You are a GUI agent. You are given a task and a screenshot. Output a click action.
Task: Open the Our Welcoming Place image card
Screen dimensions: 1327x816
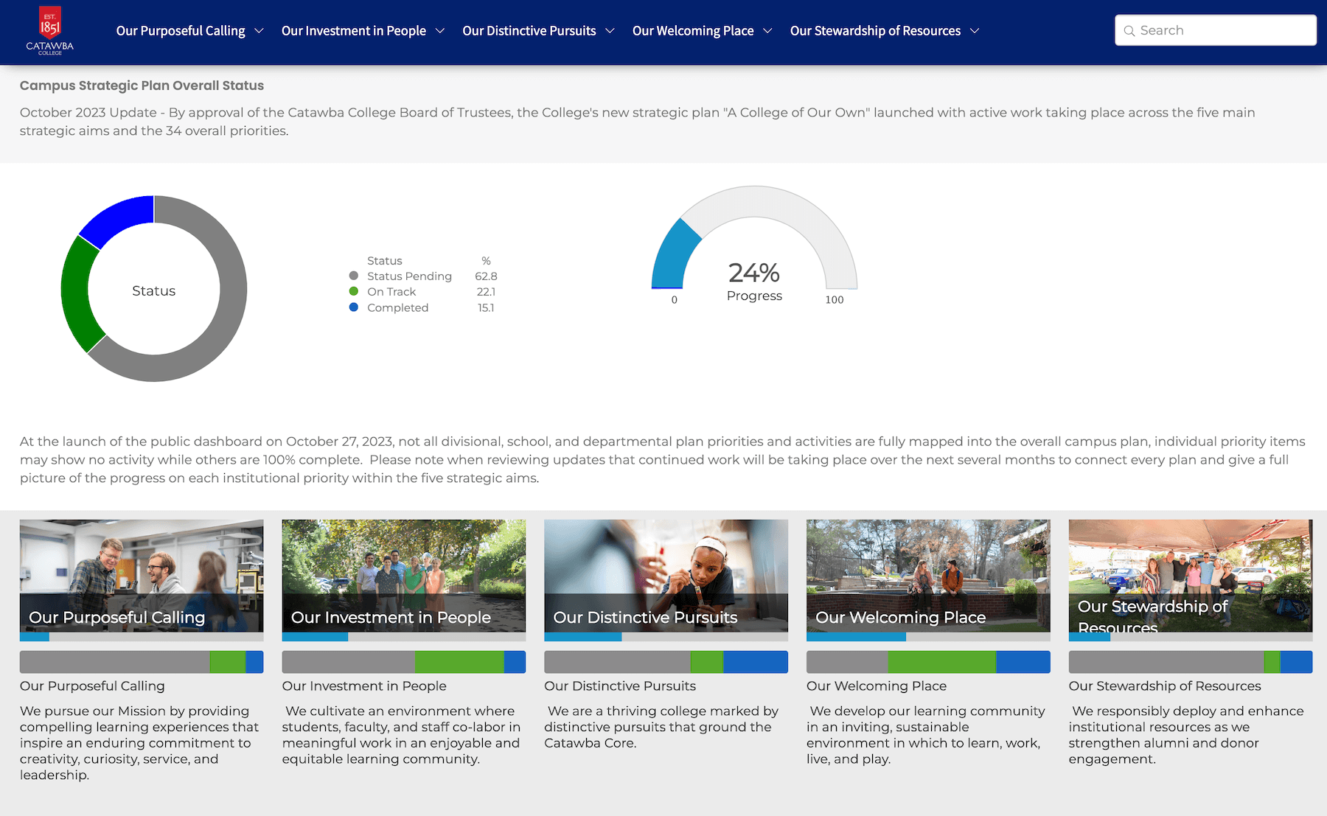pos(928,576)
